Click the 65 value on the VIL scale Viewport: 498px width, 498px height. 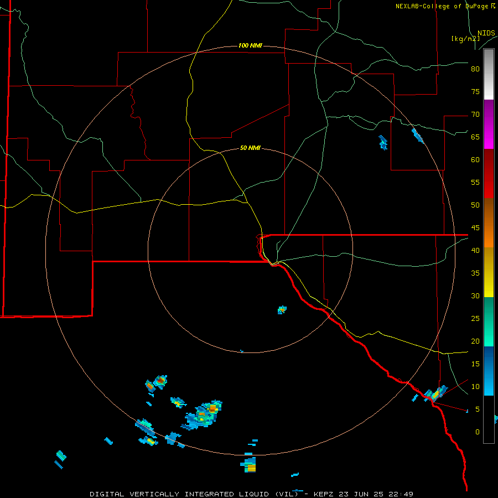click(475, 137)
